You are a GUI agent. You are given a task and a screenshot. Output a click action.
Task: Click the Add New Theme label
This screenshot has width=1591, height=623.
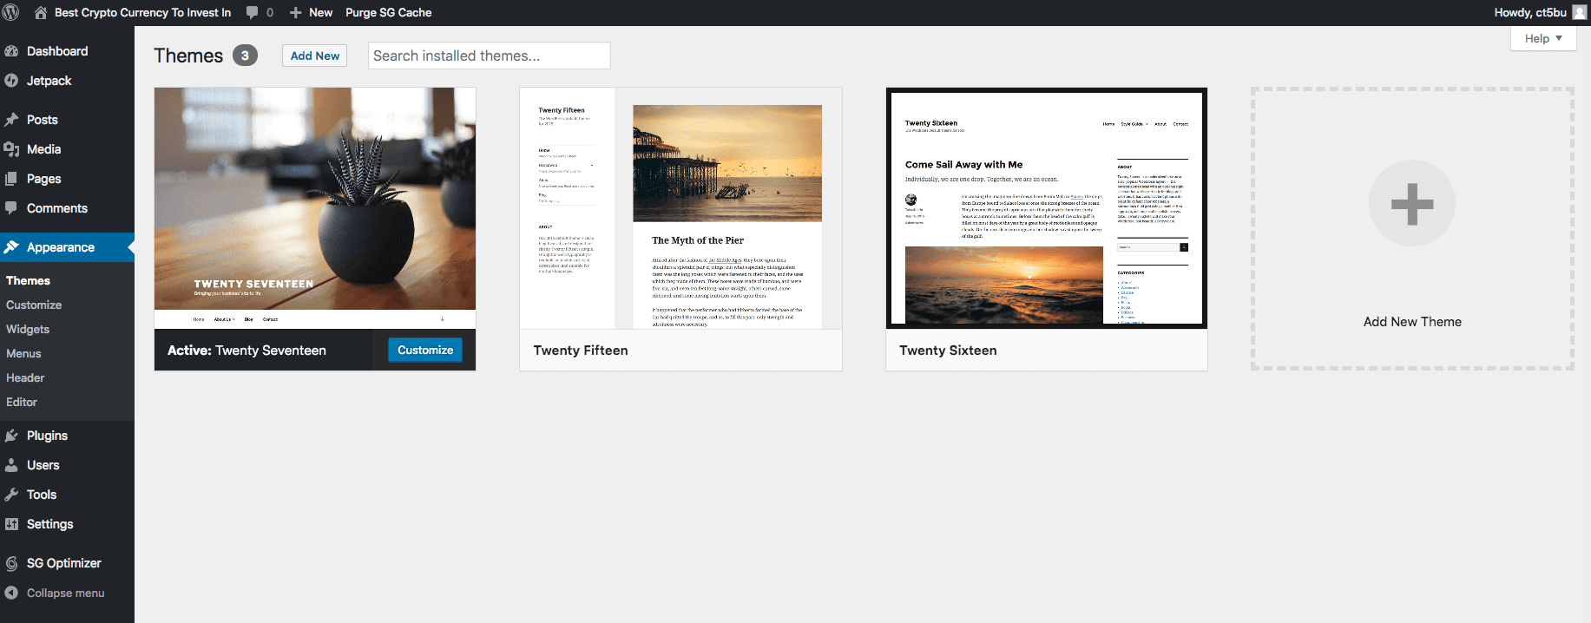(x=1412, y=322)
